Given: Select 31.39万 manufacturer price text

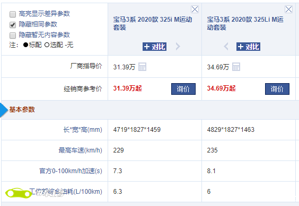Looking at the screenshot, I should click(124, 67).
